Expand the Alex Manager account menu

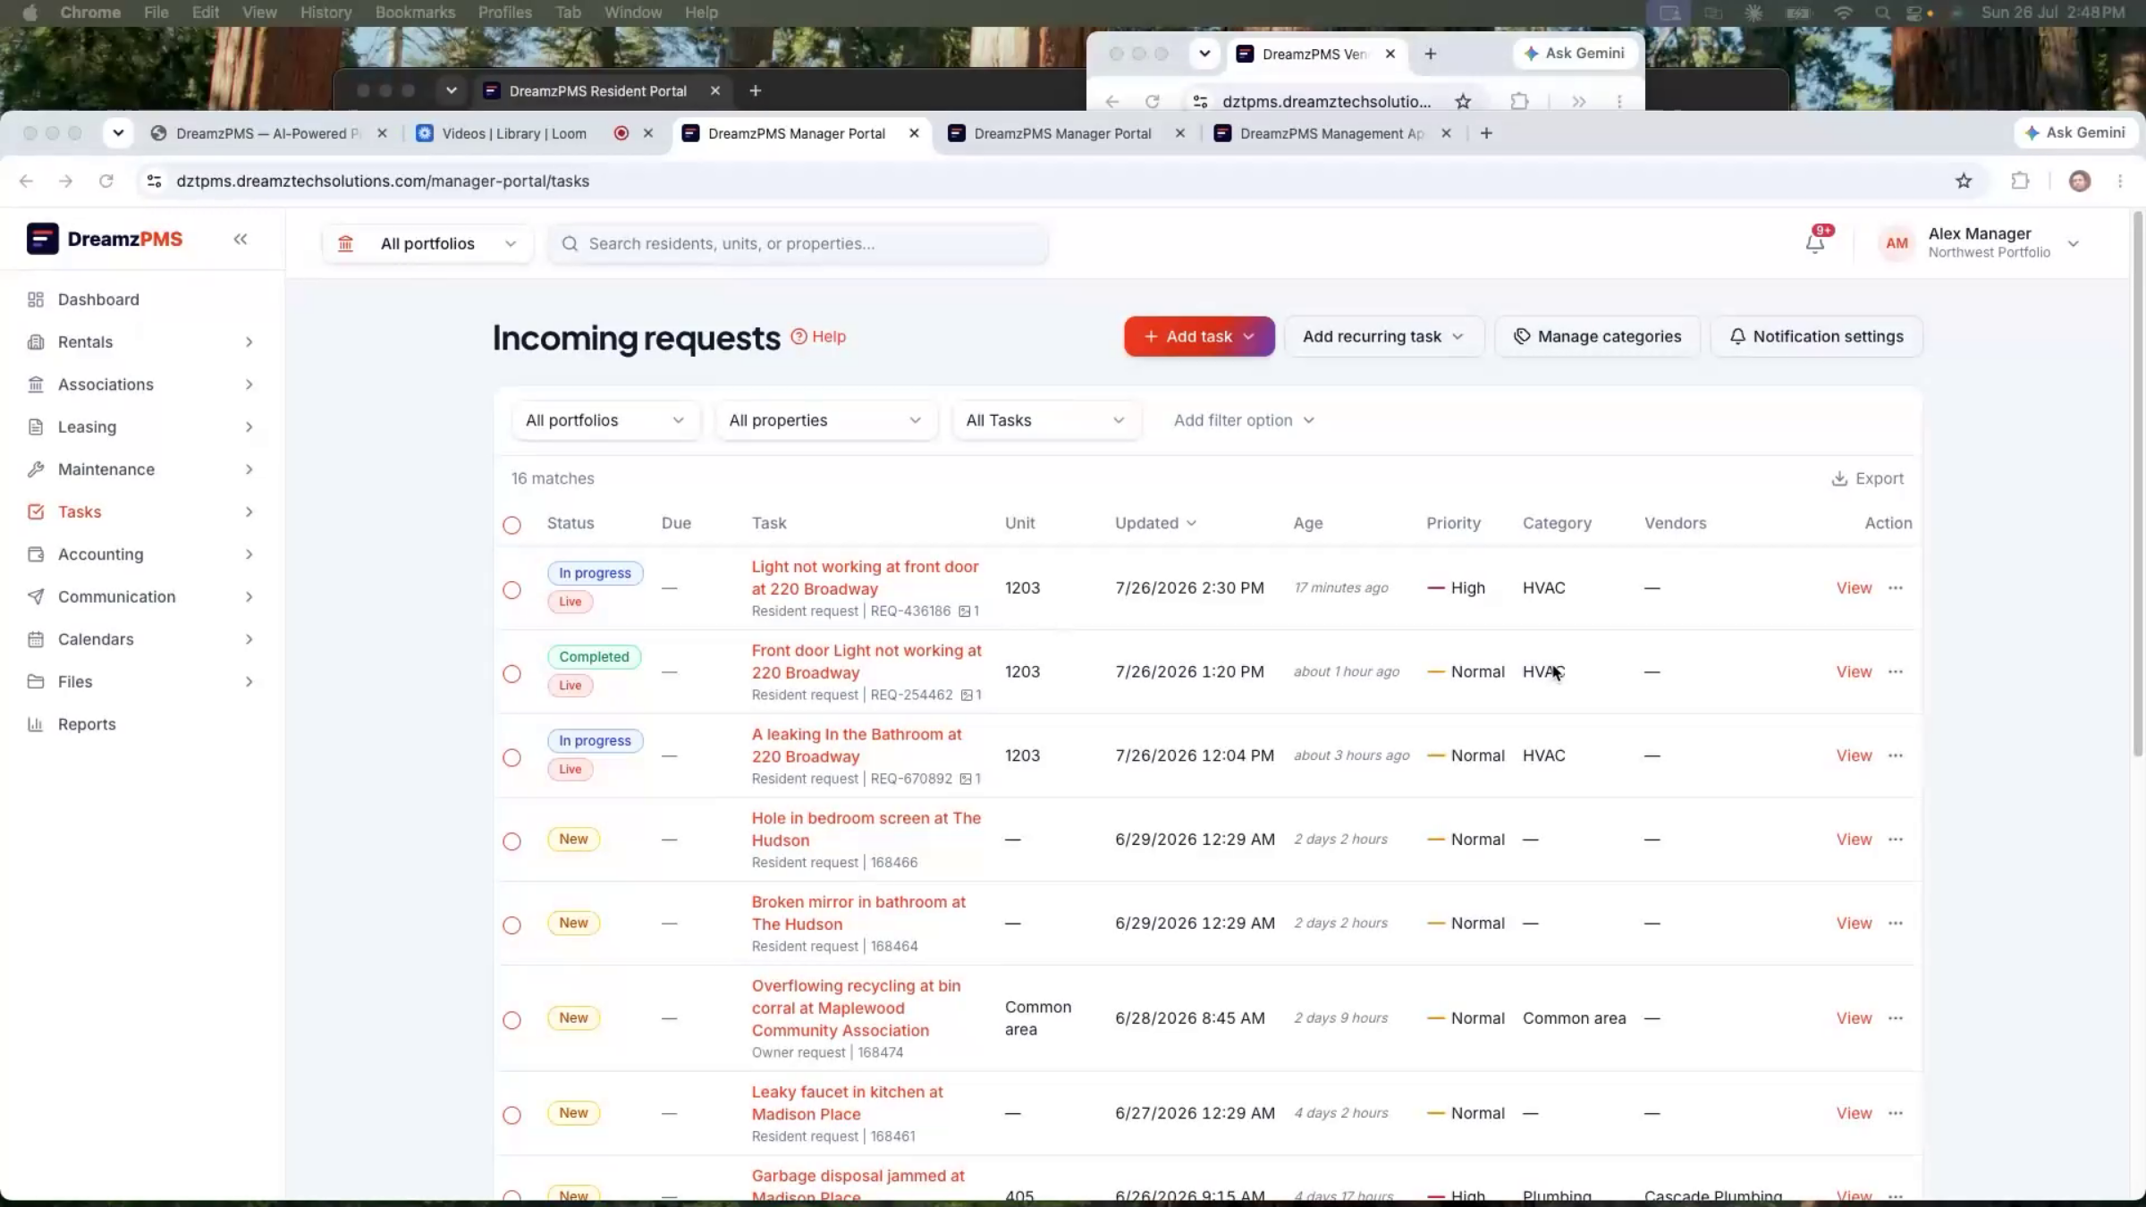tap(2073, 243)
